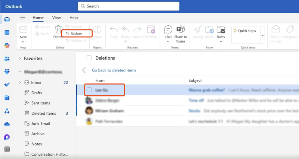Click Go back to deleted items link
The image size is (299, 159).
[x=114, y=70]
